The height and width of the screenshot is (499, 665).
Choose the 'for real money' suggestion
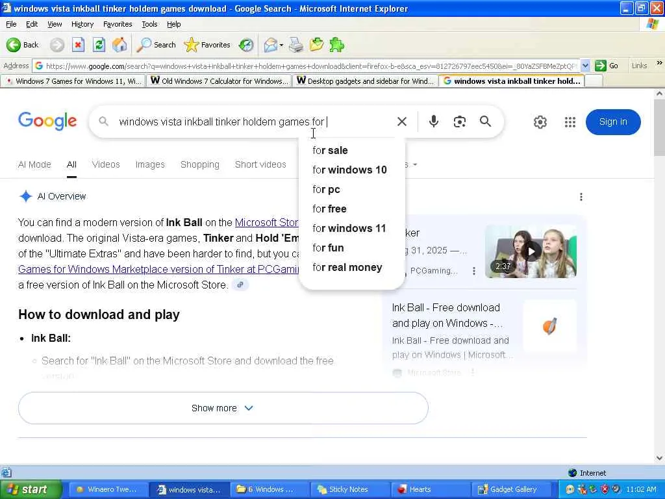[x=352, y=267]
